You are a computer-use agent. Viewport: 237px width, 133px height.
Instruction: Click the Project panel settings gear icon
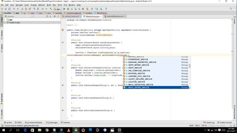pyautogui.click(x=55, y=16)
